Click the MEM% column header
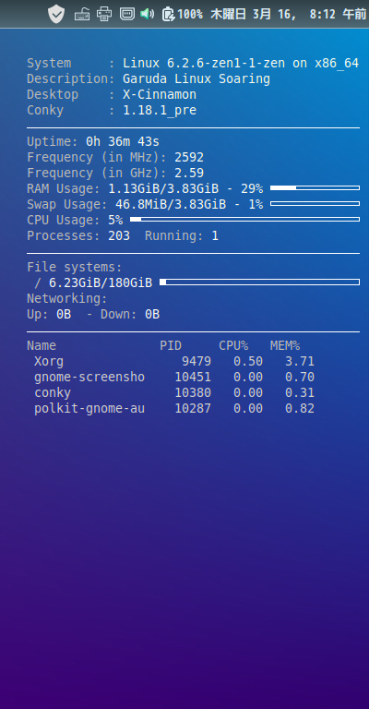The height and width of the screenshot is (709, 369). click(285, 346)
